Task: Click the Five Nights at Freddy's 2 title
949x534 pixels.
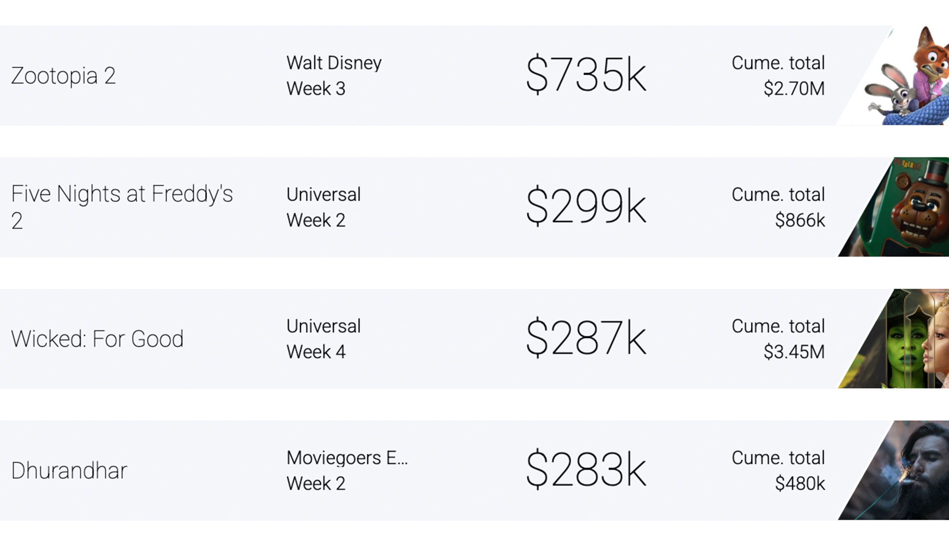Action: coord(122,207)
